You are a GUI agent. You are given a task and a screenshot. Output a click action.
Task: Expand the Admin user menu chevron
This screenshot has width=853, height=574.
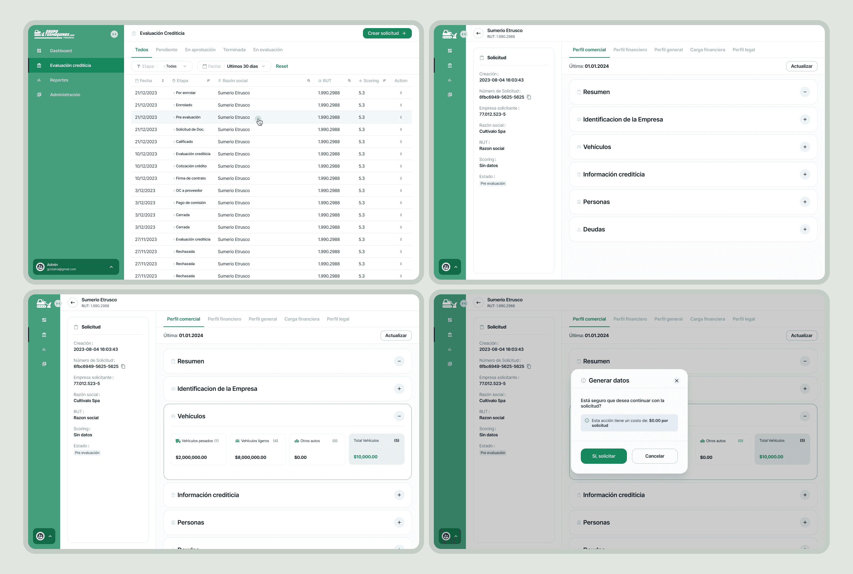click(x=111, y=267)
